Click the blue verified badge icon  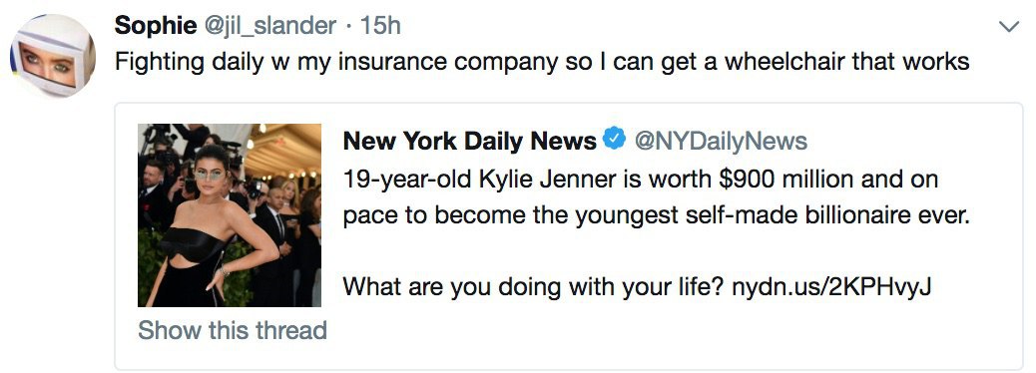(616, 140)
